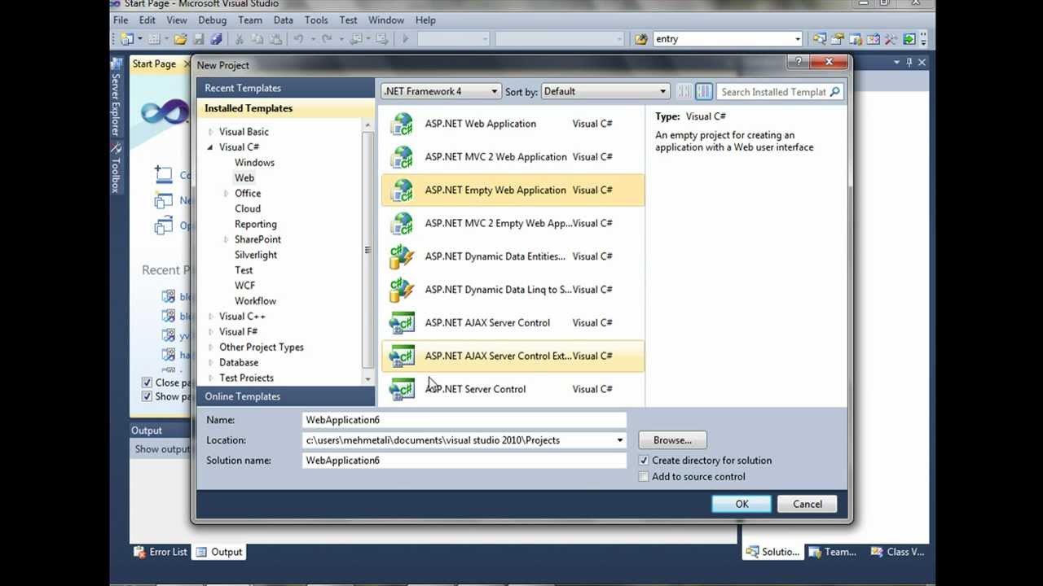Click the ASP.NET Web Application template icon
The image size is (1043, 586).
pos(402,124)
